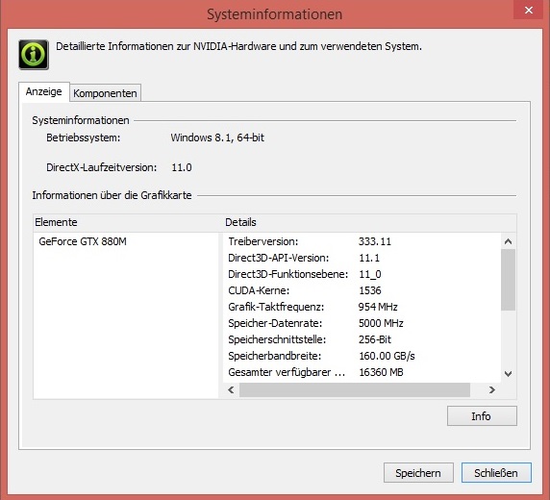Click the horizontal scroll-left arrow
Viewport: 550px width, 500px height.
coord(231,389)
